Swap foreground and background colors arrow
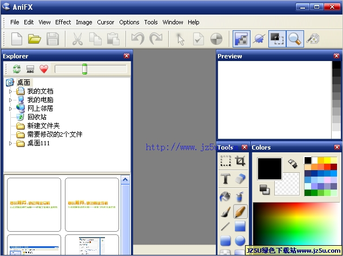The image size is (343, 256). (293, 164)
